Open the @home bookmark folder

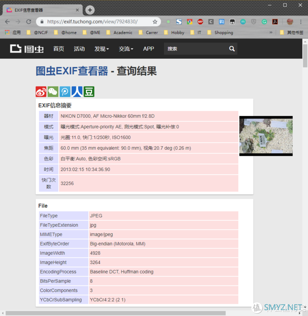tap(66, 33)
